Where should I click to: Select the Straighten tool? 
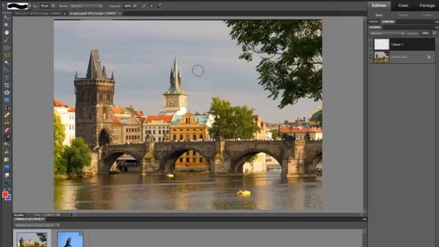pyautogui.click(x=6, y=100)
